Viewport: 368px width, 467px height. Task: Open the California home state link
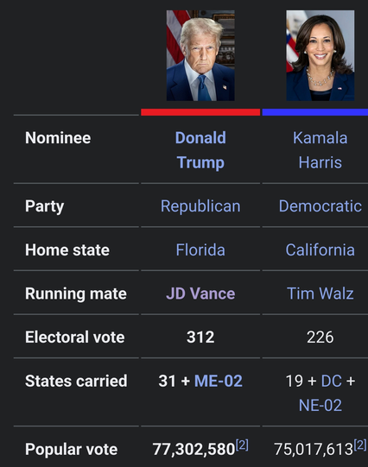pyautogui.click(x=320, y=249)
